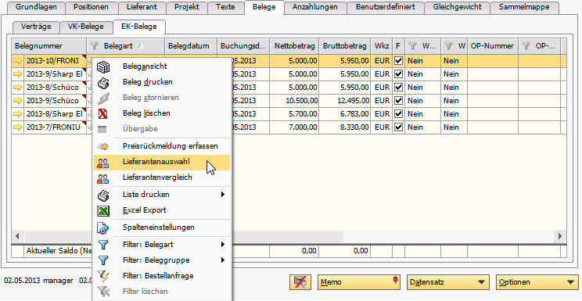Click the Belegnummer column header
Image resolution: width=582 pixels, height=301 pixels.
click(x=49, y=46)
